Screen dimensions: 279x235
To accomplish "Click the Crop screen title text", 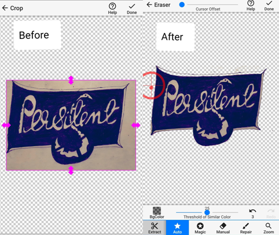I will (16, 8).
